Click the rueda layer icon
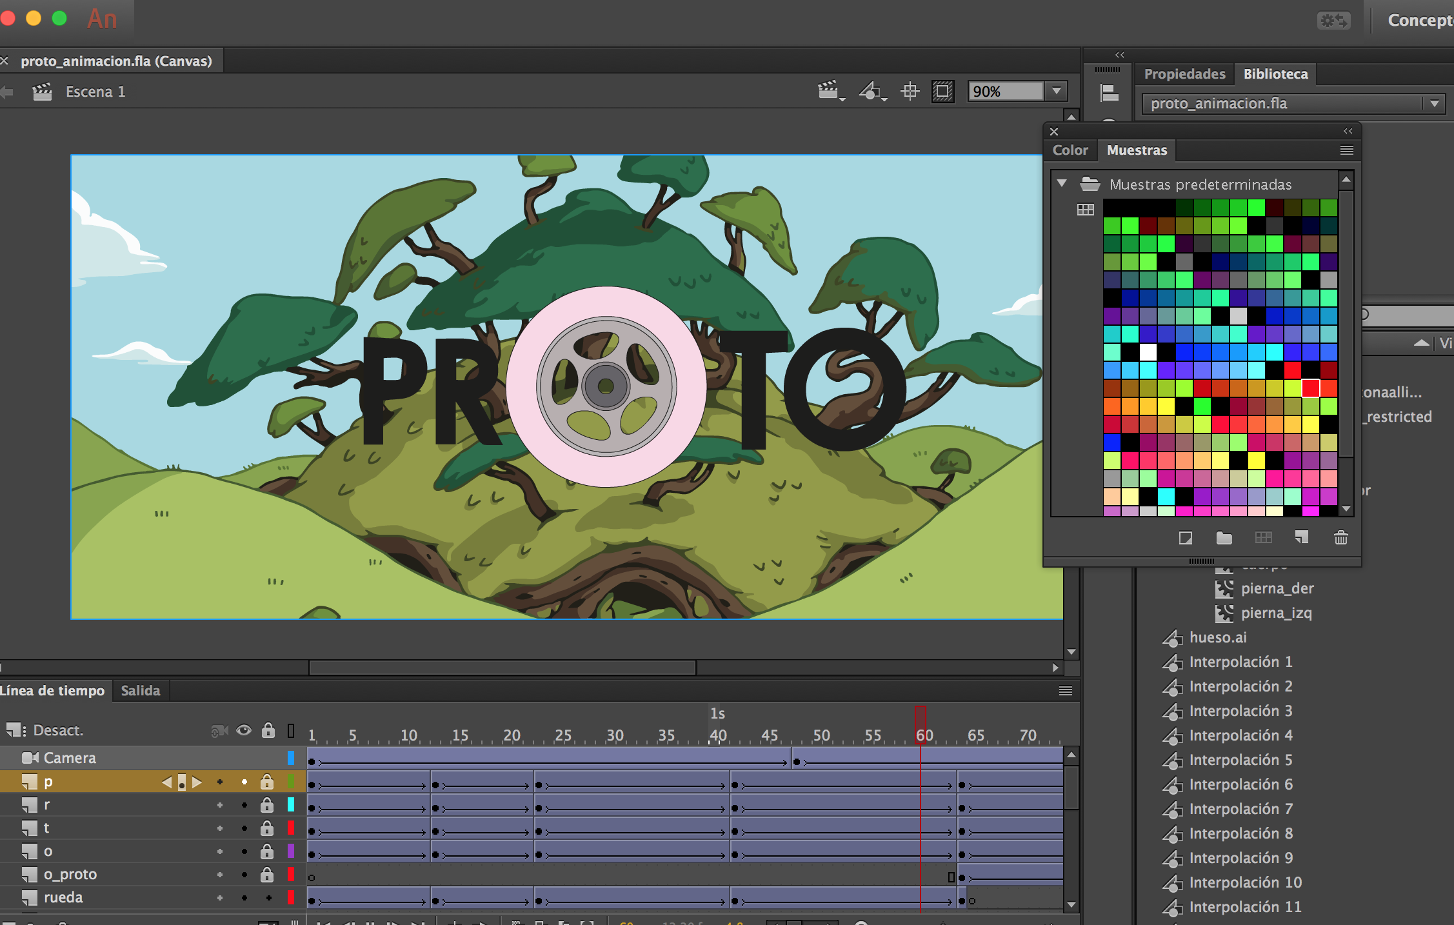The image size is (1454, 925). click(30, 898)
